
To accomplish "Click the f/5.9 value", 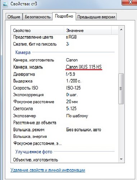I will [x=70, y=74].
